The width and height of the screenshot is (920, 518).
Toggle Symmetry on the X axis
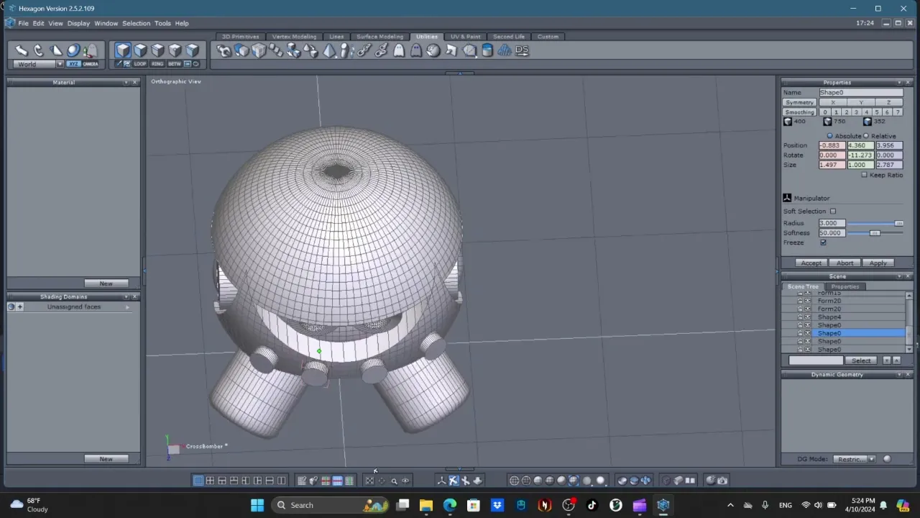pos(833,102)
